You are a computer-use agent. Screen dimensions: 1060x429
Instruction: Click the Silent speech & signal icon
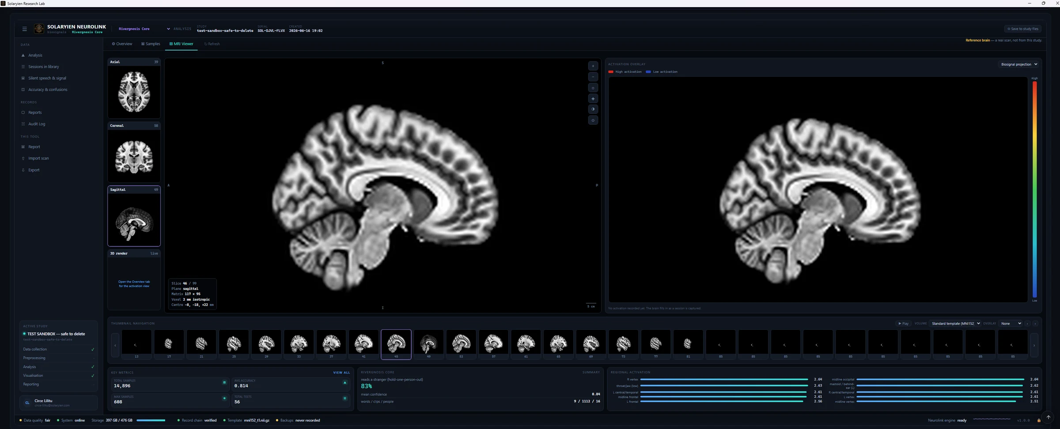pyautogui.click(x=23, y=78)
